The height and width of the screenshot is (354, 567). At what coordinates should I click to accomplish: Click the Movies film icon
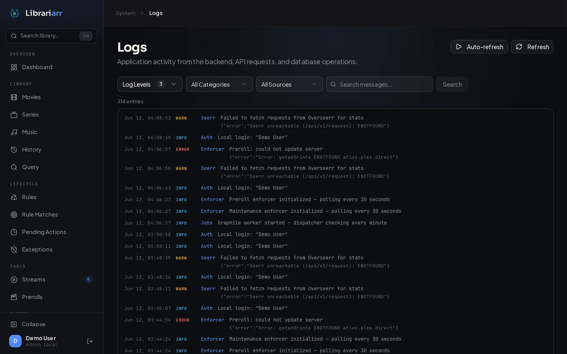[14, 97]
